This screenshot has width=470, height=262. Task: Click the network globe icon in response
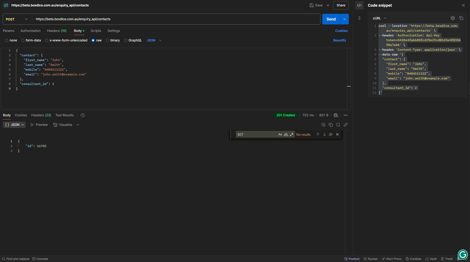[336, 115]
